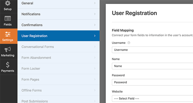Viewport: 193px width, 103px height.
Task: Open the Fields panel icon
Action: [x=8, y=18]
